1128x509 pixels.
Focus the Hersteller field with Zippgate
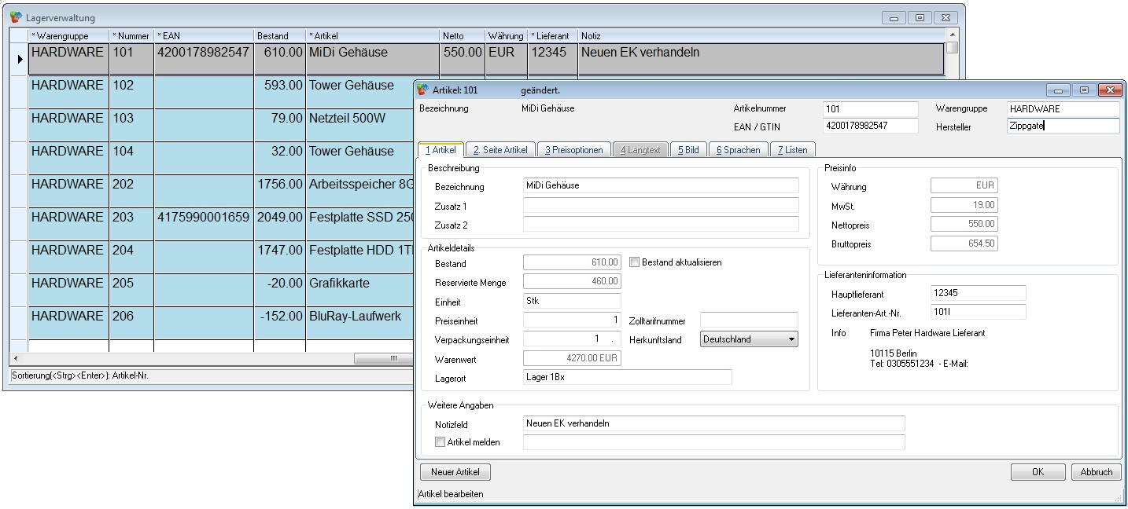tap(1063, 126)
